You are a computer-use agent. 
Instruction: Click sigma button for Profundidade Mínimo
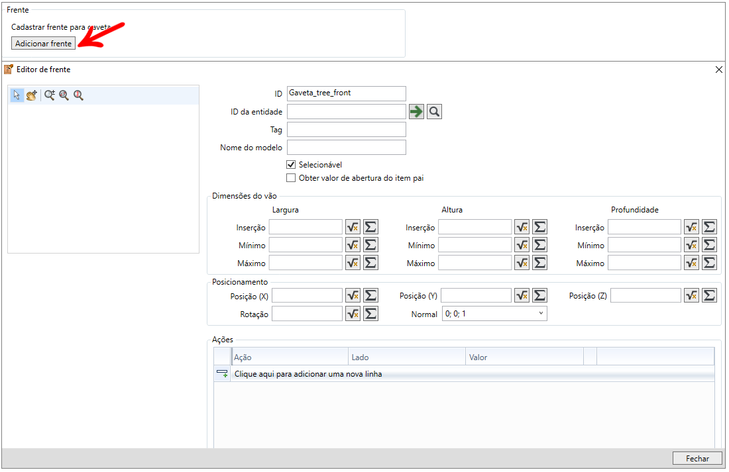click(x=710, y=245)
